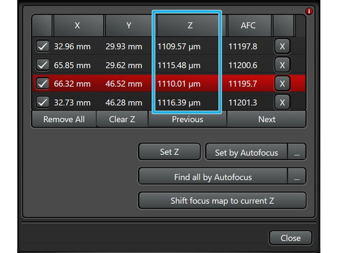This screenshot has height=253, width=338.
Task: Click the Set Z button
Action: point(170,152)
